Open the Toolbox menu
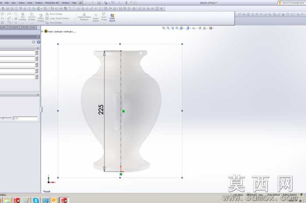The height and width of the screenshot is (203, 306). point(38,3)
